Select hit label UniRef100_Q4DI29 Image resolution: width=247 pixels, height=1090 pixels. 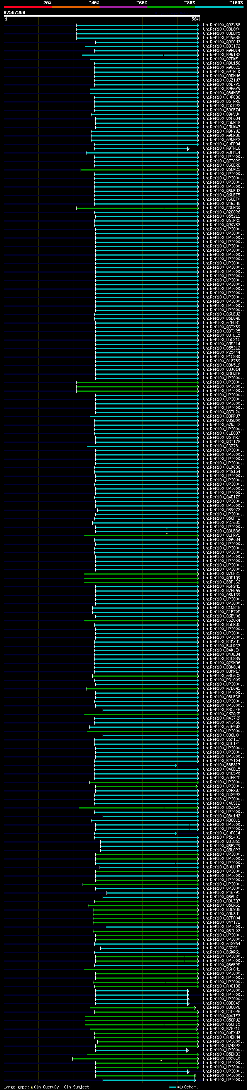pyautogui.click(x=222, y=497)
